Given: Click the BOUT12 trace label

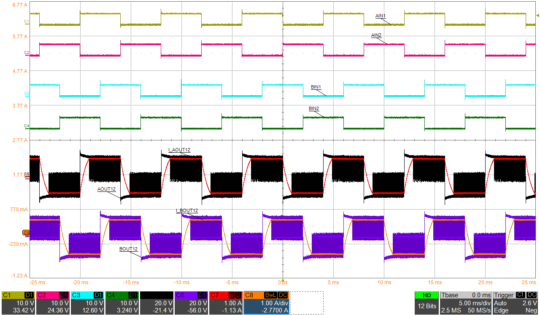Looking at the screenshot, I should click(x=129, y=249).
